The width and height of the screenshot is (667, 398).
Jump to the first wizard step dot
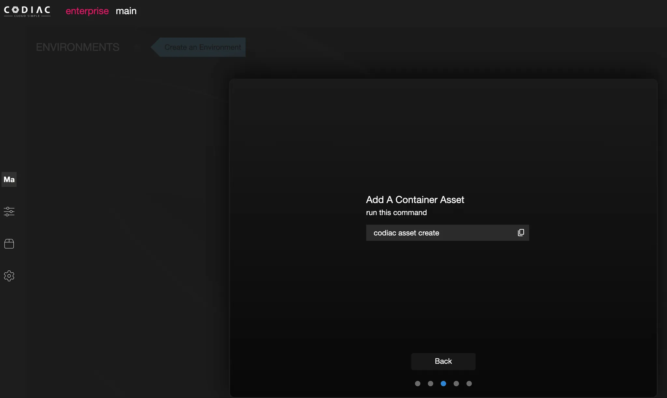tap(418, 384)
